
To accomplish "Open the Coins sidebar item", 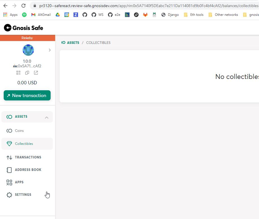I will click(x=27, y=131).
